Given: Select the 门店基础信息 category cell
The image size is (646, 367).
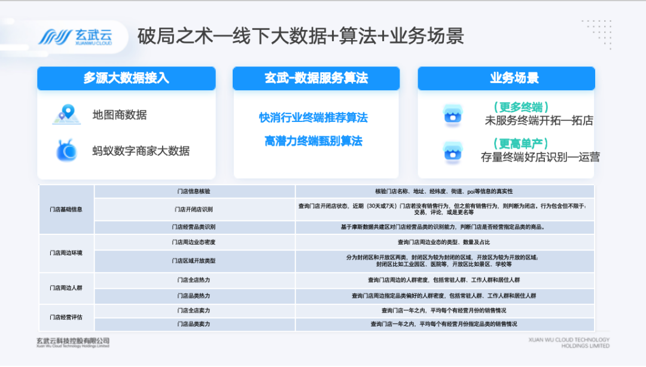Looking at the screenshot, I should tap(66, 209).
